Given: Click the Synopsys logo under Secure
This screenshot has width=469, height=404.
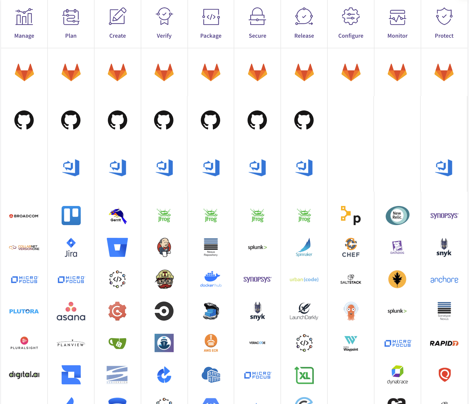Looking at the screenshot, I should (x=257, y=279).
